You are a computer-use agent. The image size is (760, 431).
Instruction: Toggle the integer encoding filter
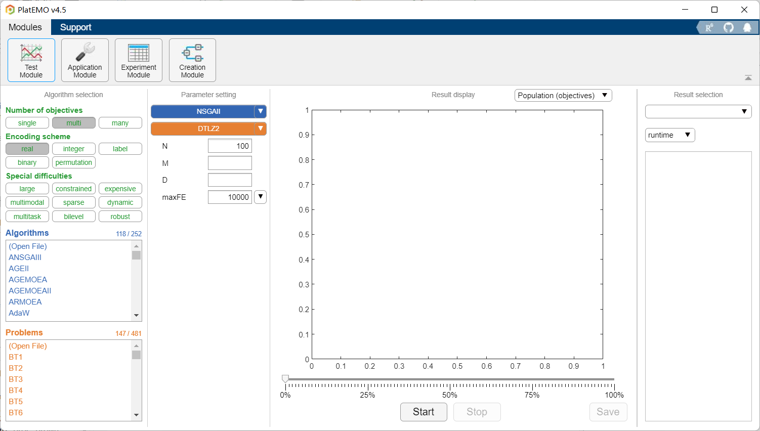(74, 149)
